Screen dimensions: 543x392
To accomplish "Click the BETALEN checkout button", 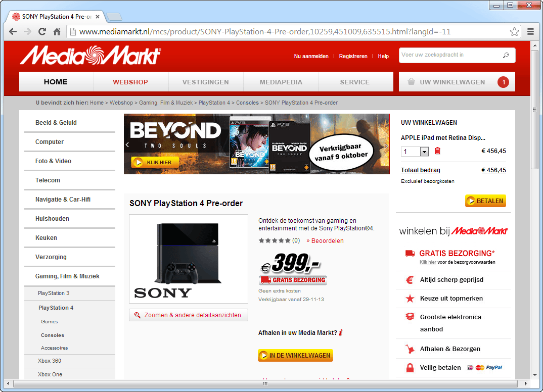I will click(x=485, y=201).
